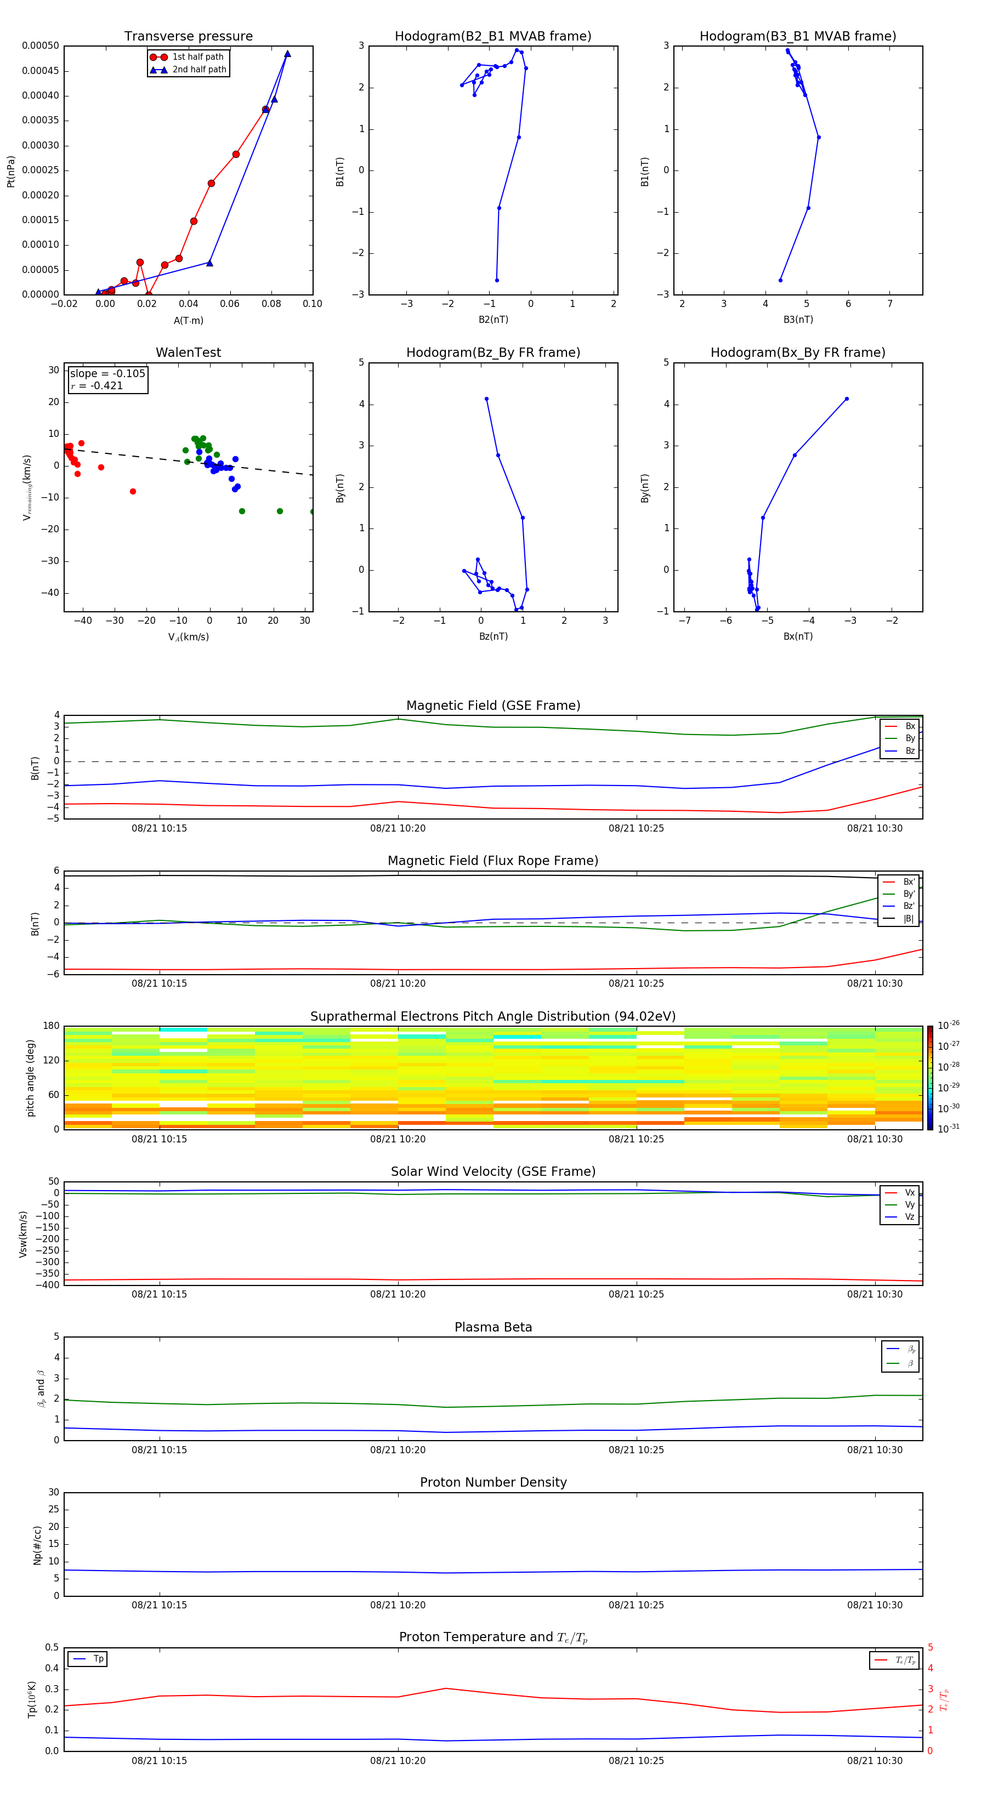Screen dimensions: 987x1809
Task: Click the 'Plasma Beta' panel title
Action: [x=493, y=1327]
